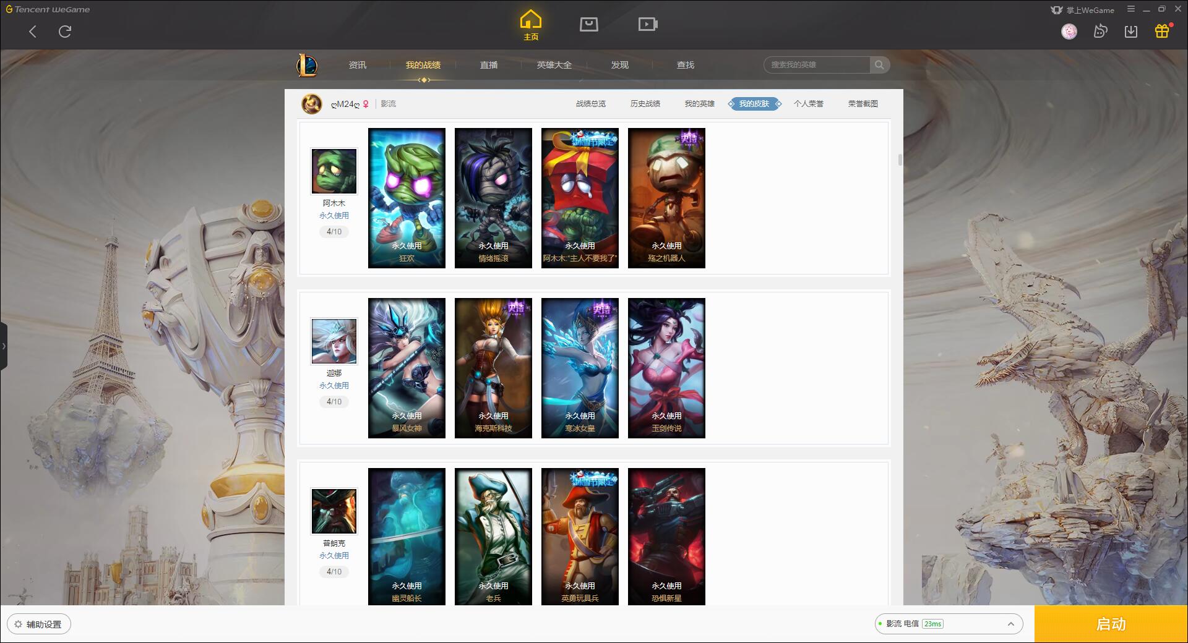1188x643 pixels.
Task: Open the 影流 电信 server dropdown
Action: 949,624
